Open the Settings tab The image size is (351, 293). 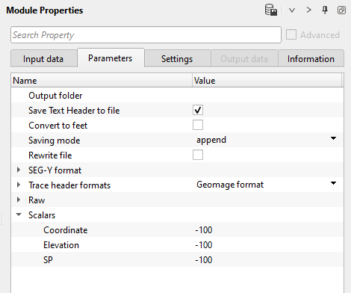pyautogui.click(x=177, y=59)
